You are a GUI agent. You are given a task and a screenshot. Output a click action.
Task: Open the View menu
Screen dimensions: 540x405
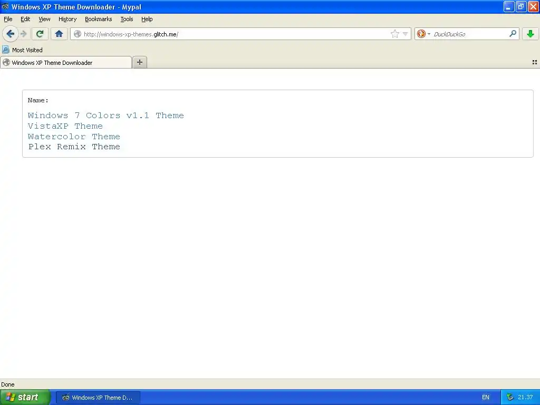[x=44, y=19]
